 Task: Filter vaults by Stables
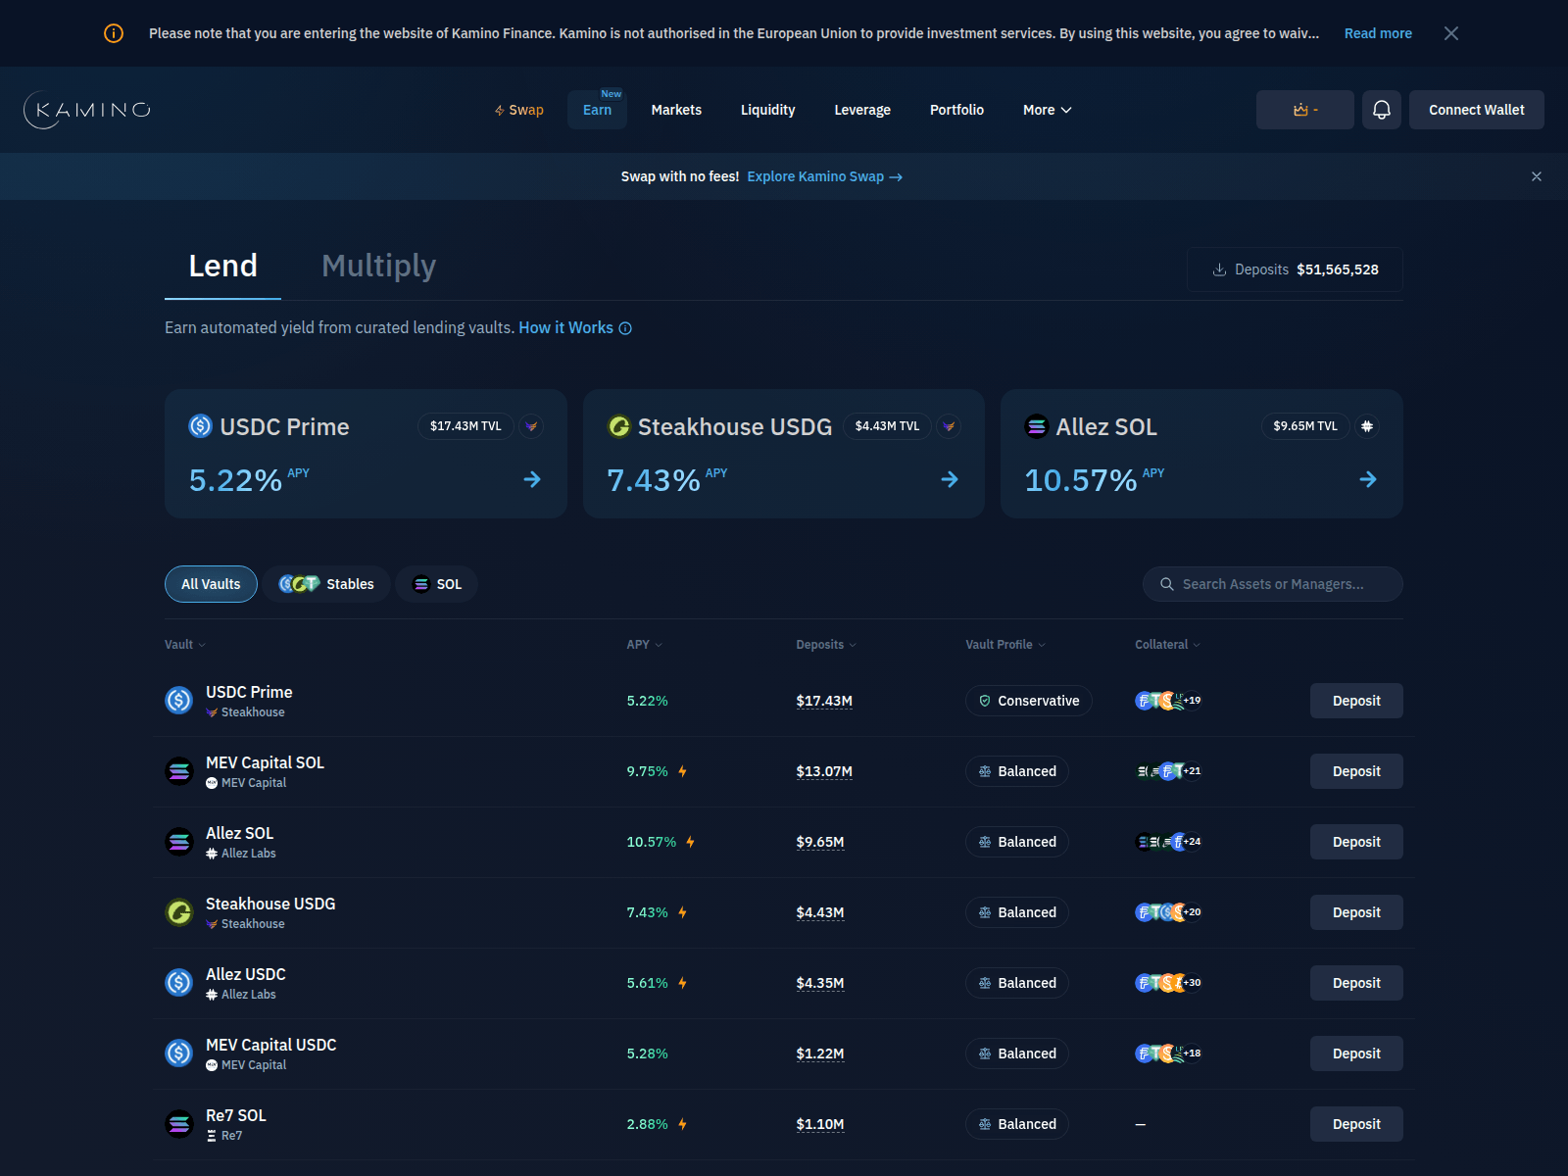[x=326, y=584]
